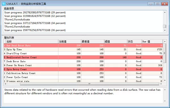This screenshot has width=170, height=108.
Task: Sort by the 当前值 column header
Action: (70, 42)
